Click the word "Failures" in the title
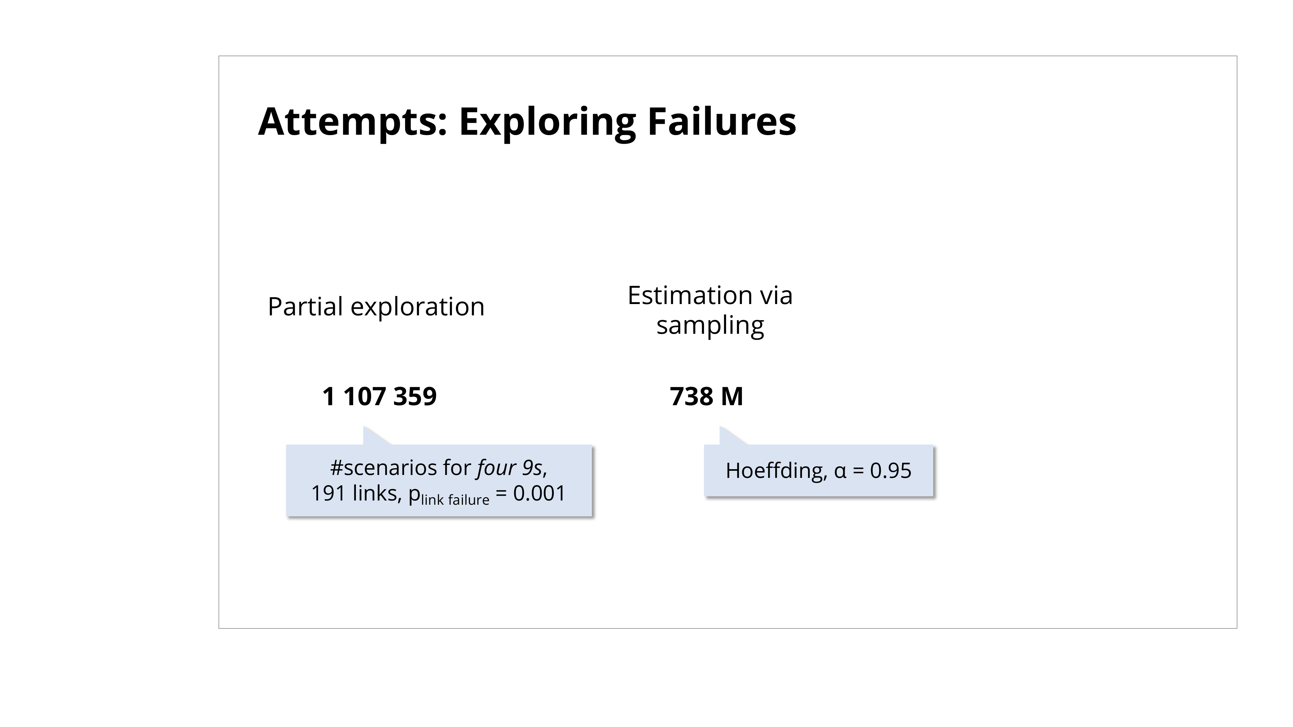Screen dimensions: 1293x727 coord(721,122)
